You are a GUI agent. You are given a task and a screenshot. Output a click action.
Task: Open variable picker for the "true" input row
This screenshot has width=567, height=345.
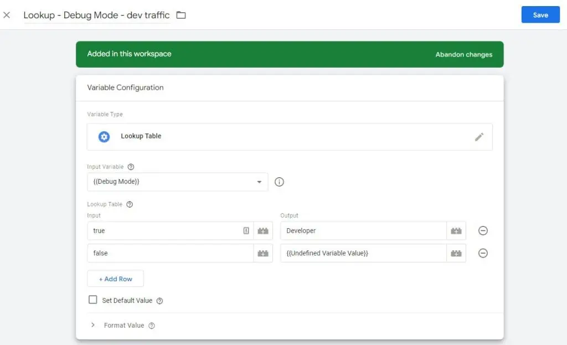(262, 230)
